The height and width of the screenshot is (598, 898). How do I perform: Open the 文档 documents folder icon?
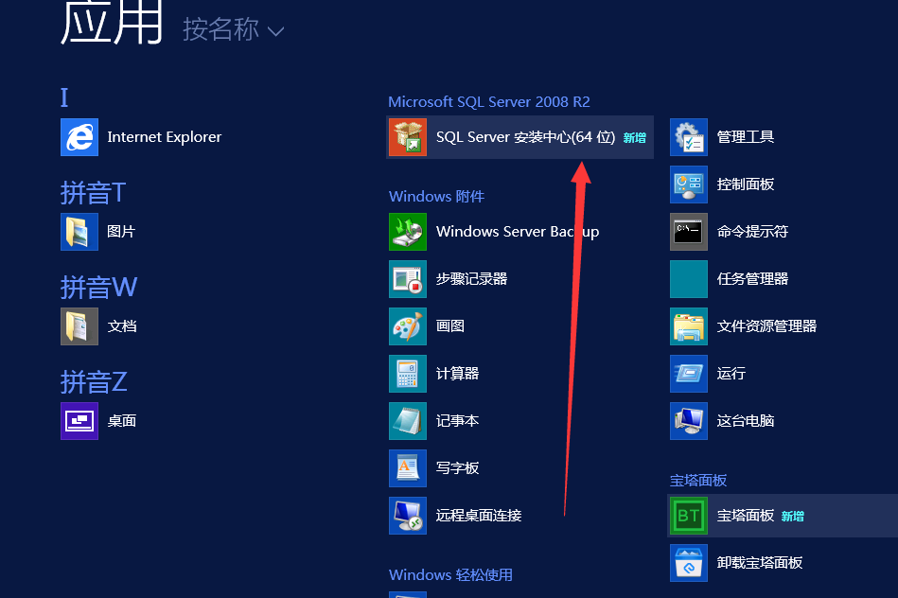(79, 325)
